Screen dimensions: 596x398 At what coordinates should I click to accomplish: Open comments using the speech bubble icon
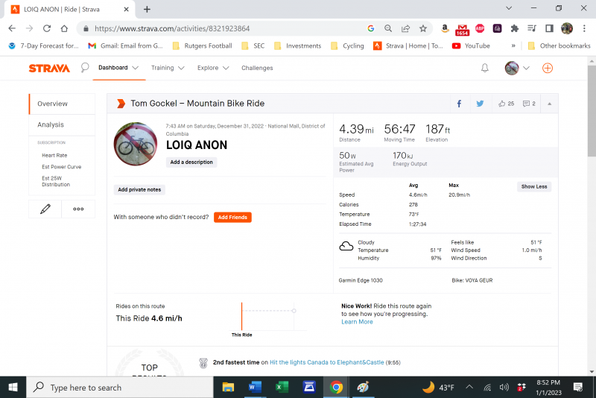pyautogui.click(x=527, y=104)
